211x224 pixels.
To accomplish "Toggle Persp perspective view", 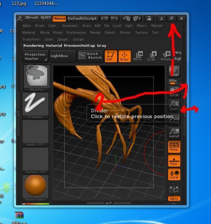I will (174, 146).
